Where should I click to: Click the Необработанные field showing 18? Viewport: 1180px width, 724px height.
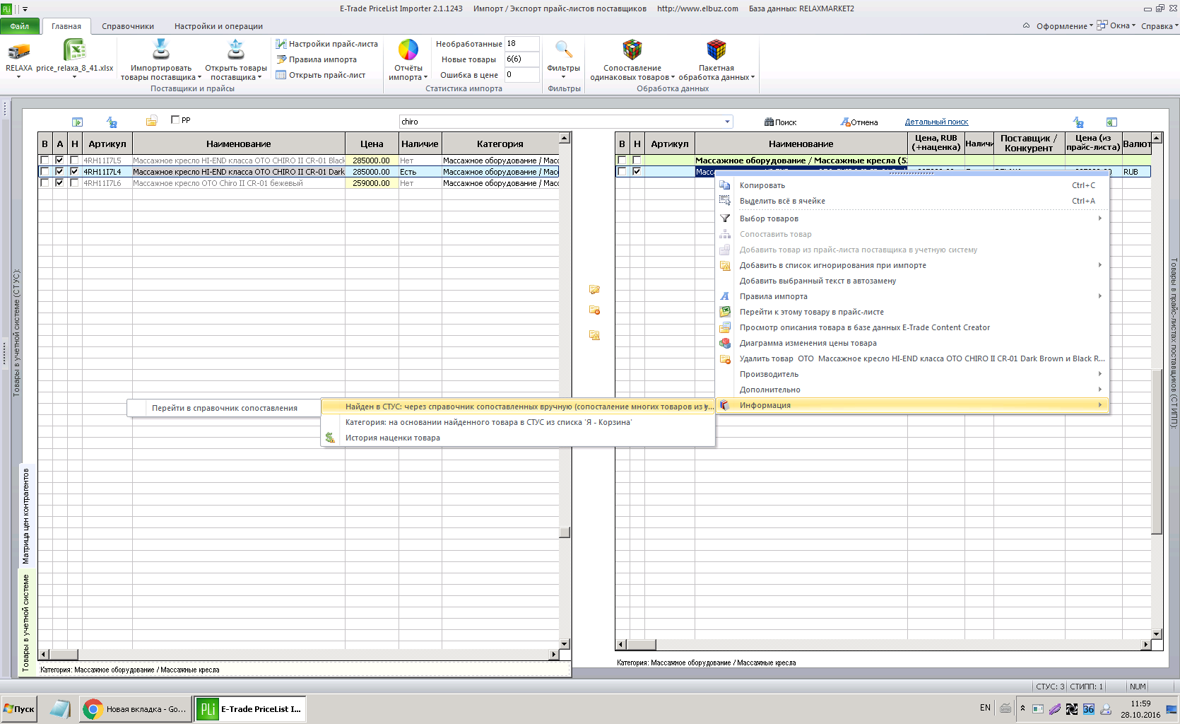click(x=521, y=44)
